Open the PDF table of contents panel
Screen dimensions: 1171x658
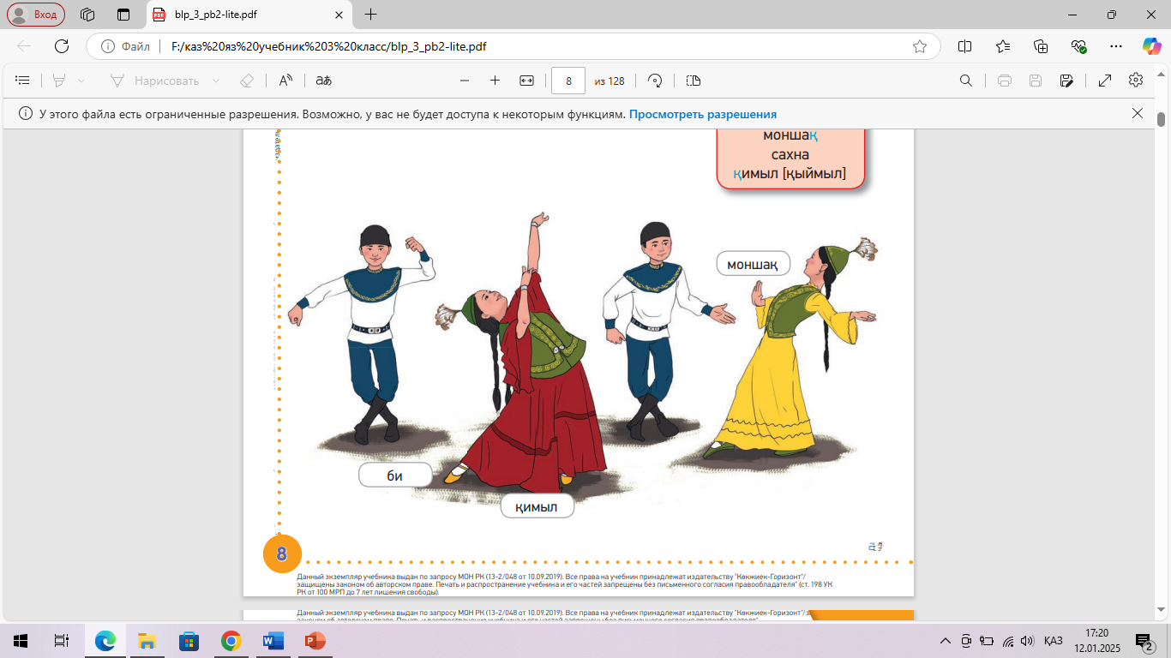pyautogui.click(x=23, y=81)
